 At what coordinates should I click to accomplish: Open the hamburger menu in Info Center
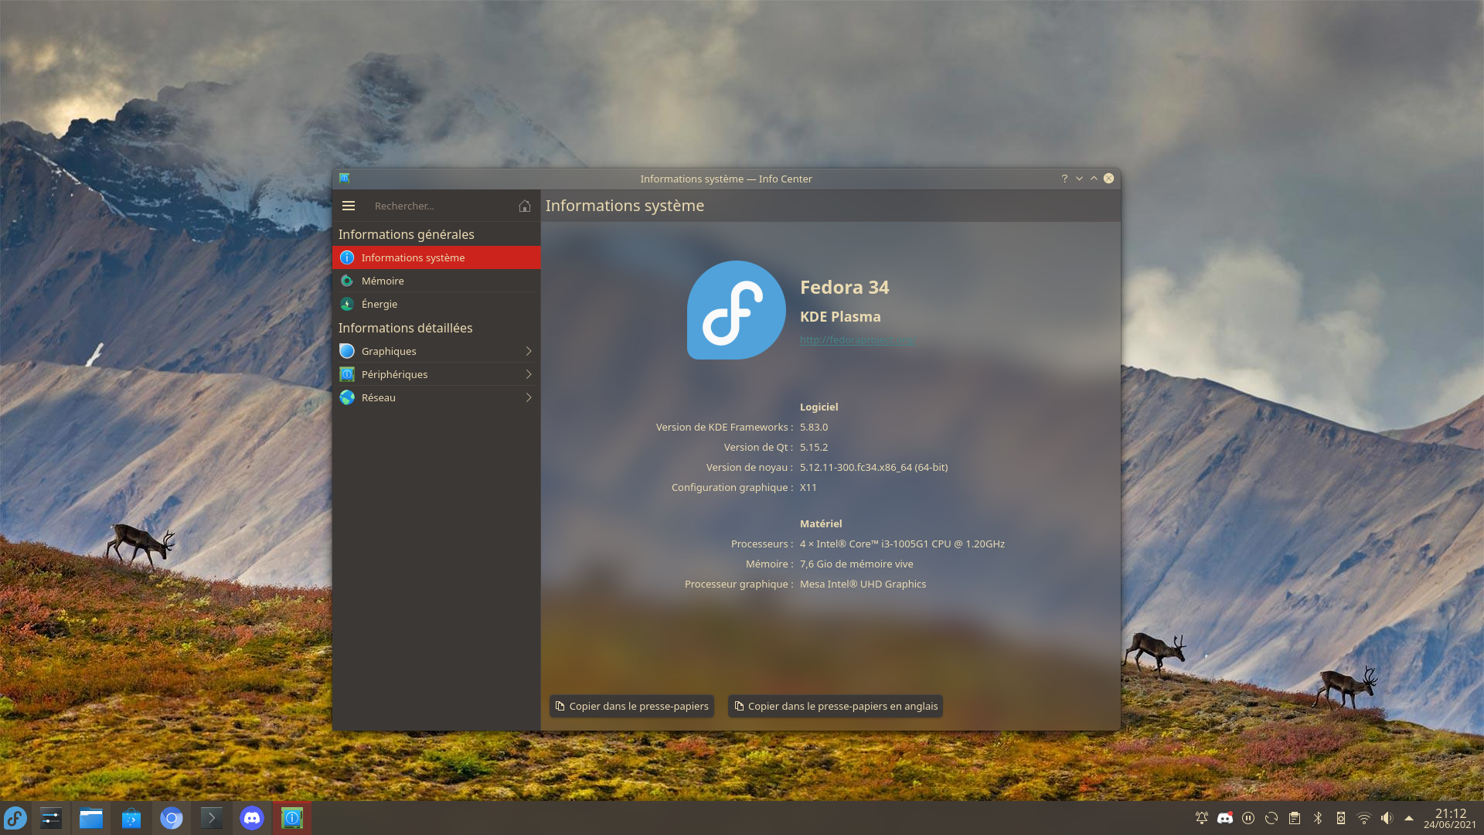pyautogui.click(x=349, y=206)
